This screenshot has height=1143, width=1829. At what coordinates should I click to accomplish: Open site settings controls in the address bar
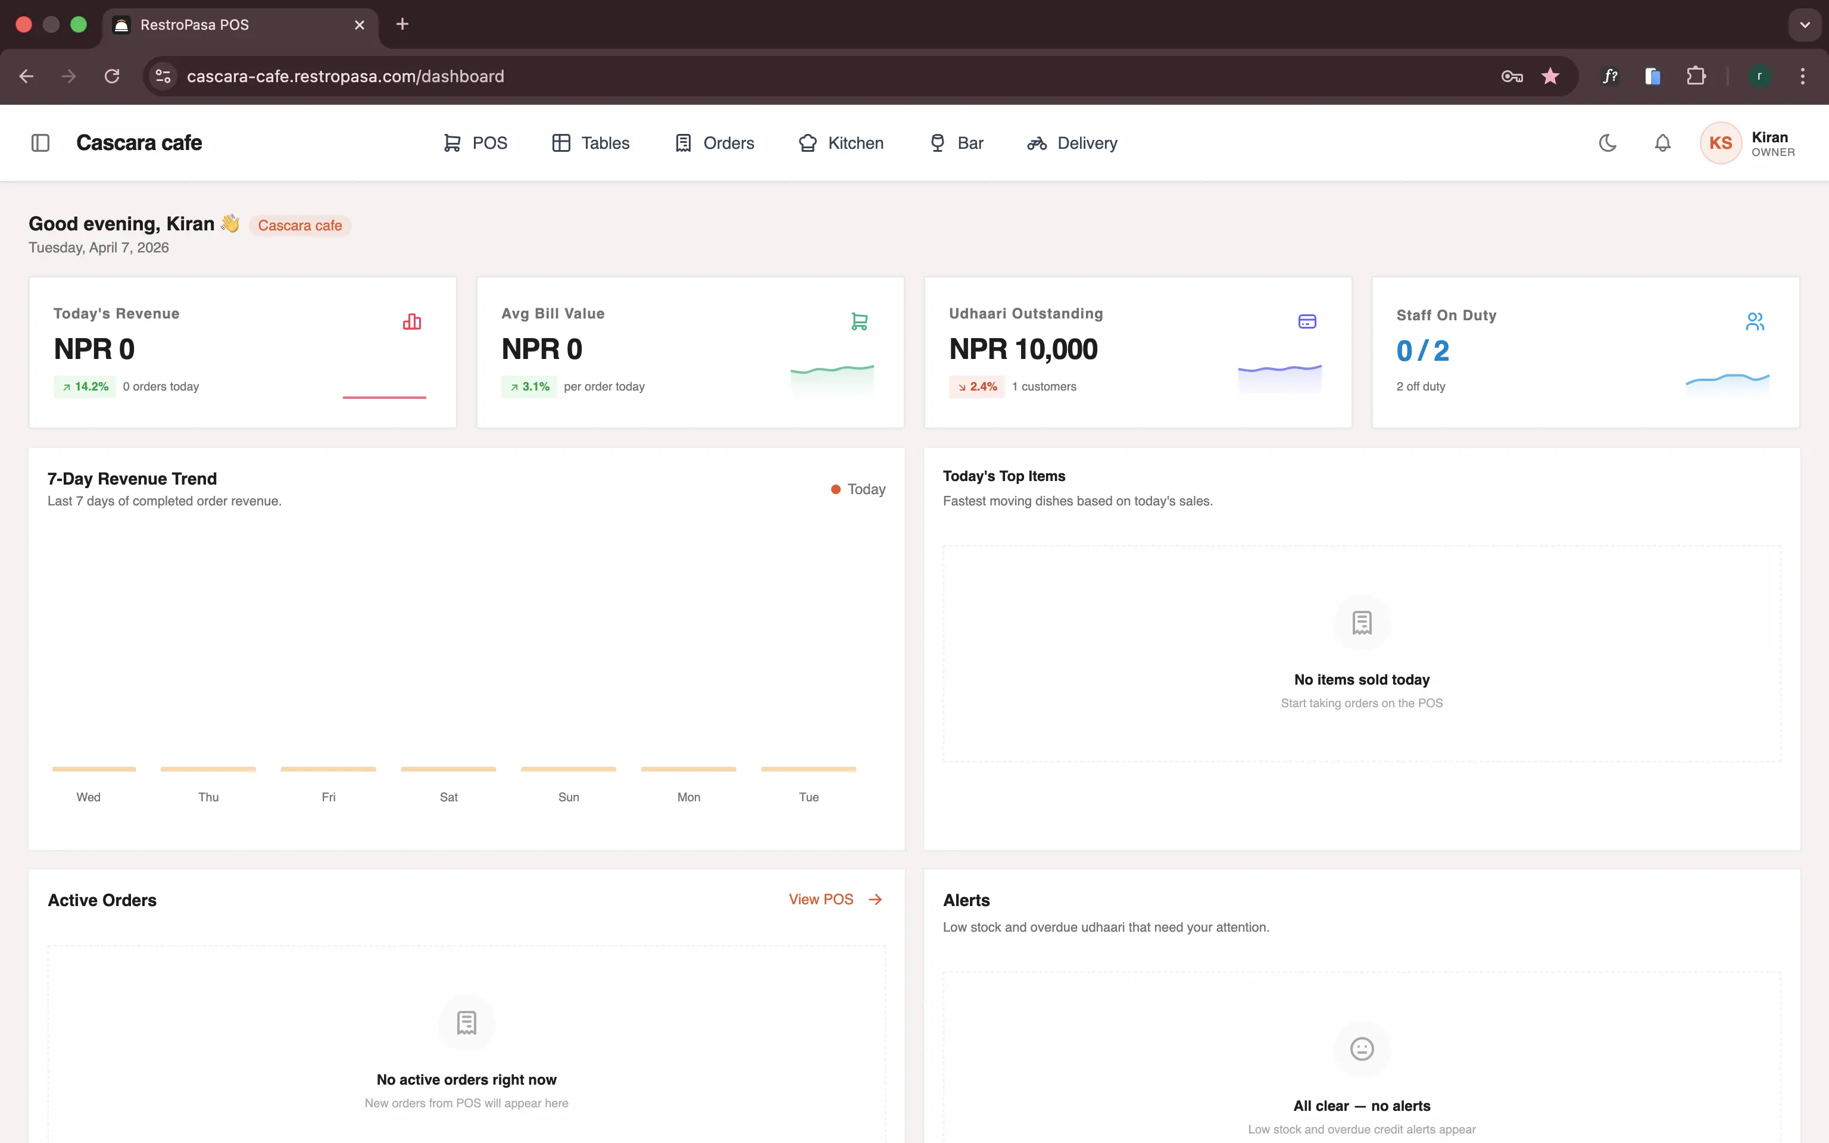tap(162, 76)
